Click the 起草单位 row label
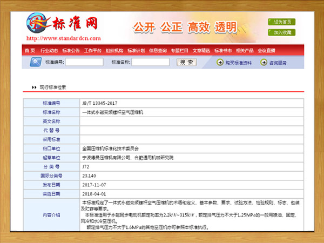This screenshot has width=324, height=243. tap(51, 158)
